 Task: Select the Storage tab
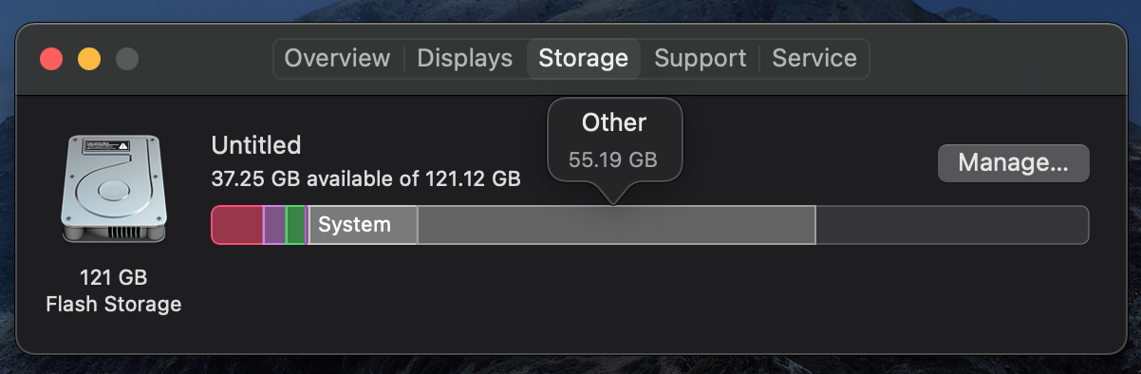coord(584,58)
